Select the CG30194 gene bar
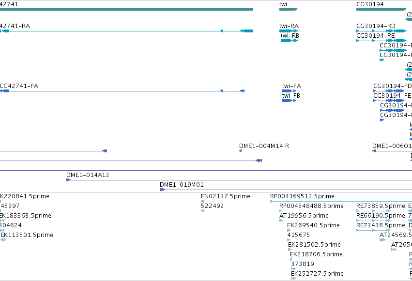 [381, 9]
